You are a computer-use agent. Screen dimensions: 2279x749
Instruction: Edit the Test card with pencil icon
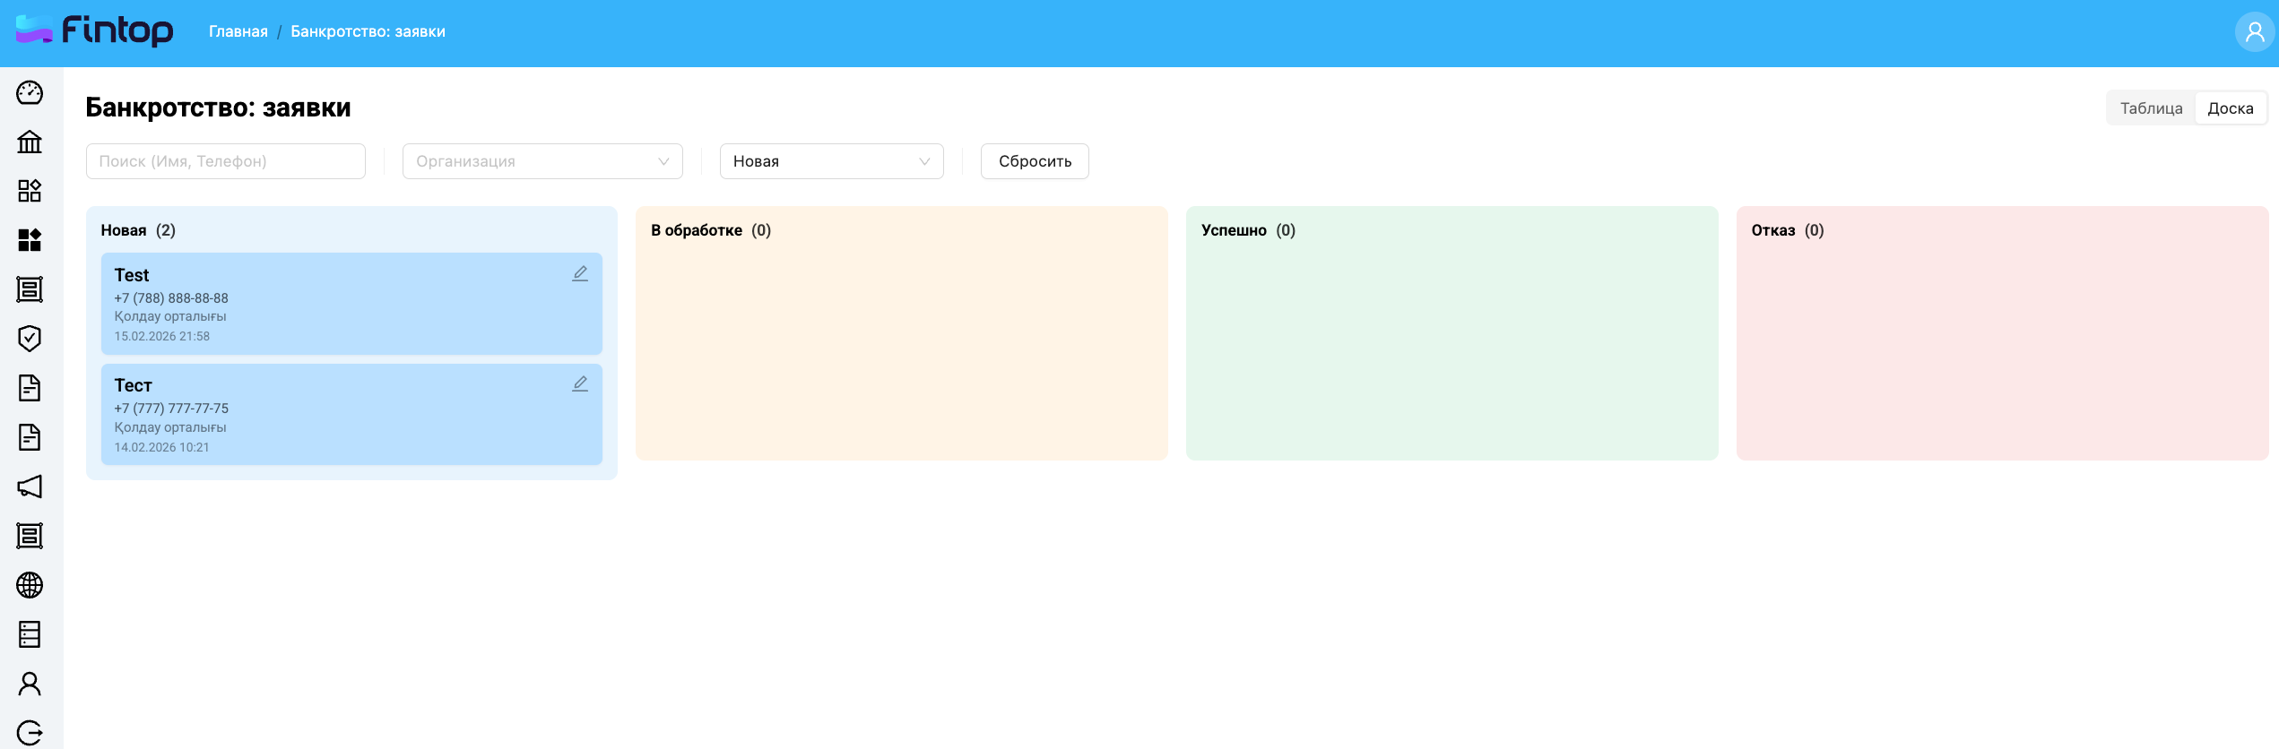point(580,274)
